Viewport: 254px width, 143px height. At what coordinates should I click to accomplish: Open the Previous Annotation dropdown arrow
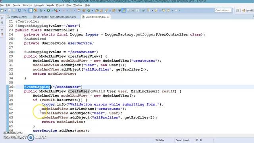160,10
